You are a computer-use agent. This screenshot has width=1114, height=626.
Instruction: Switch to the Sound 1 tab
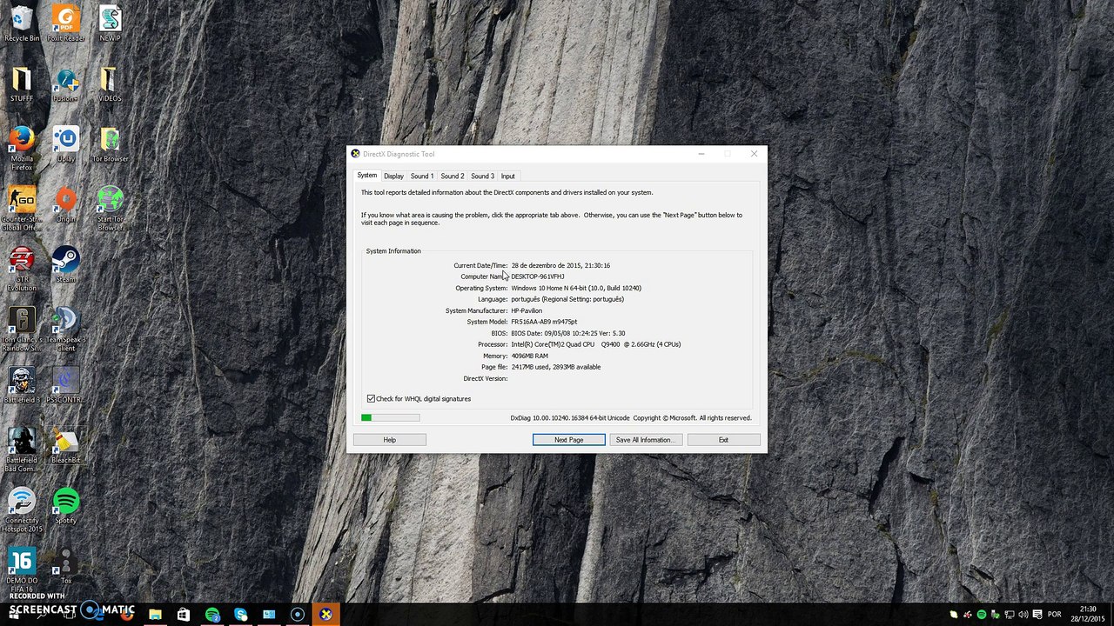pos(422,176)
